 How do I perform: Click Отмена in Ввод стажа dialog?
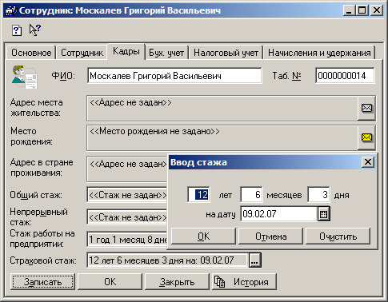(270, 236)
